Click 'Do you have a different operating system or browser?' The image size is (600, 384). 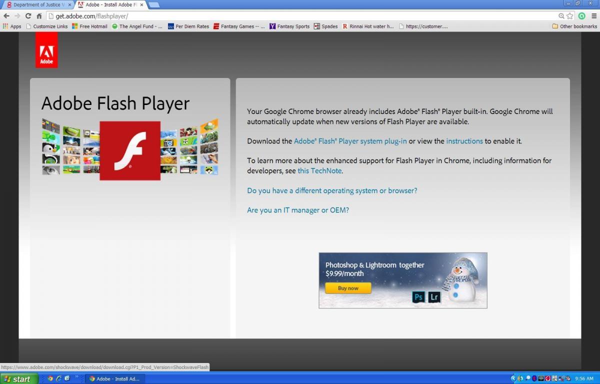coord(332,190)
